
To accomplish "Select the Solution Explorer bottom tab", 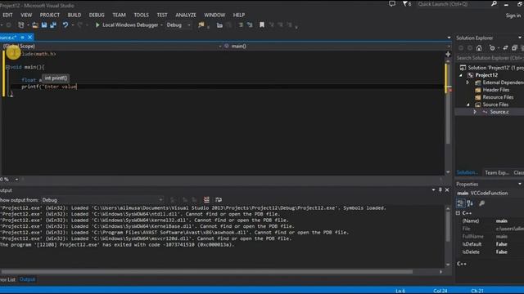I will tap(468, 172).
